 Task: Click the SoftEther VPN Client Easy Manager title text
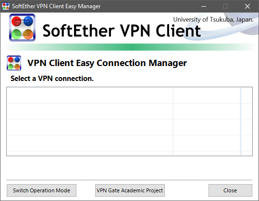click(x=56, y=6)
